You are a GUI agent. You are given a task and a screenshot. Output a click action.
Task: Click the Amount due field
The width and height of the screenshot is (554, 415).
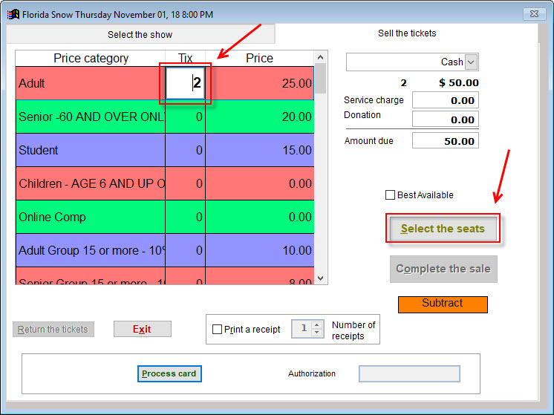(x=445, y=141)
